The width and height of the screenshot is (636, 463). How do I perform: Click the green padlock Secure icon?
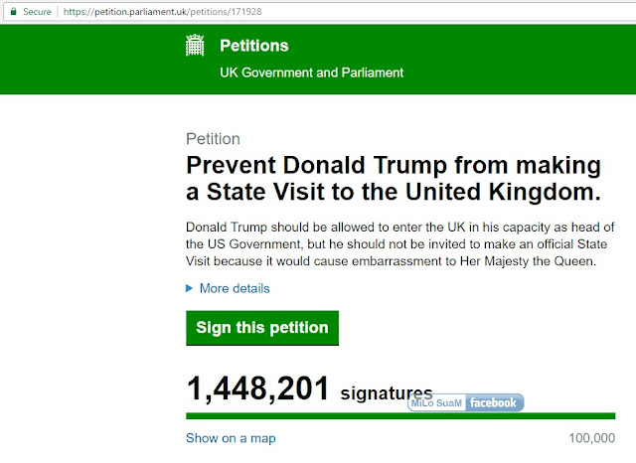(x=13, y=11)
